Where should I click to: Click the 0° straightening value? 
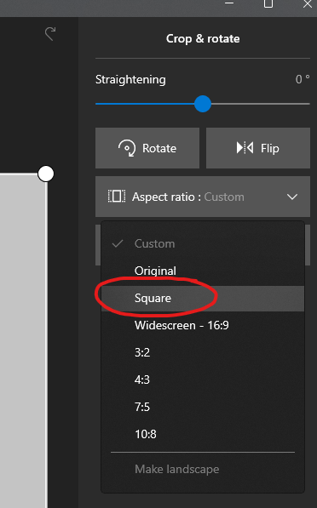[x=303, y=79]
